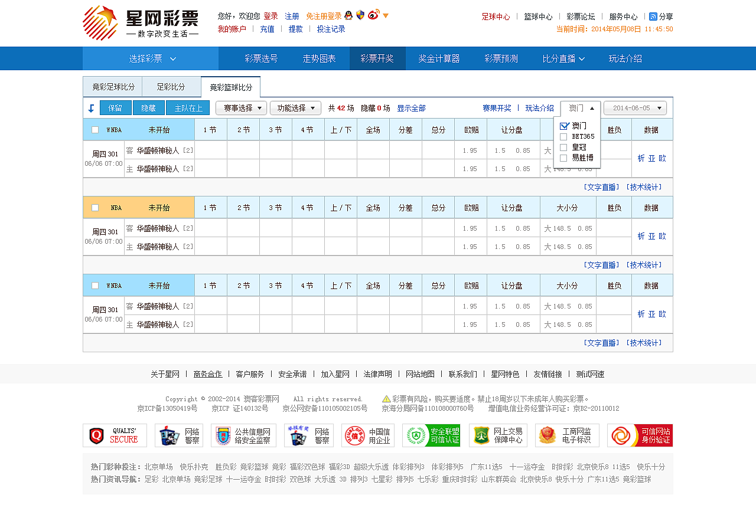The width and height of the screenshot is (756, 531).
Task: Click the 星网彩票 site logo
Action: click(141, 23)
